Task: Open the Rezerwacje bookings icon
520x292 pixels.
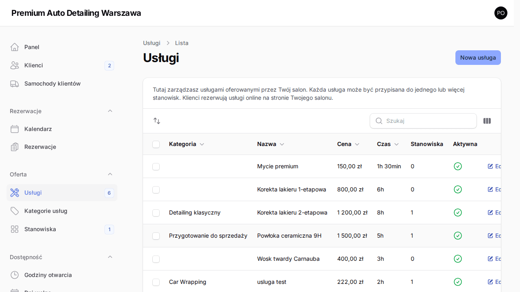Action: (15, 147)
